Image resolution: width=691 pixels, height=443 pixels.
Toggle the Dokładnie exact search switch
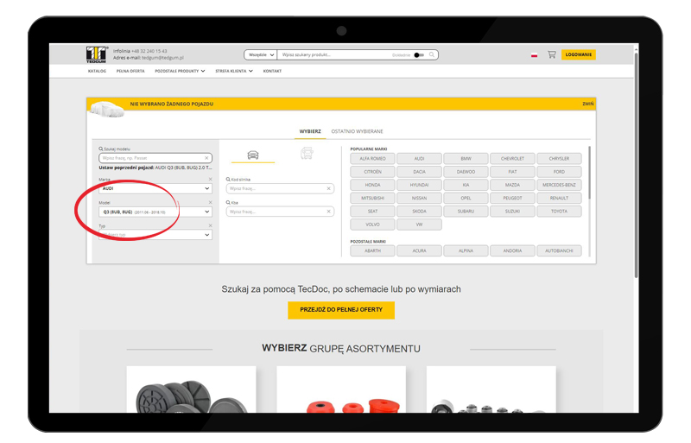click(419, 55)
